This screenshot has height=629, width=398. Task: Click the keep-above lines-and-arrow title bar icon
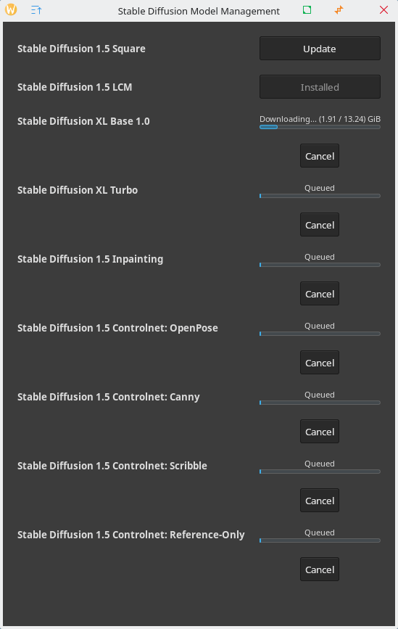[x=36, y=10]
